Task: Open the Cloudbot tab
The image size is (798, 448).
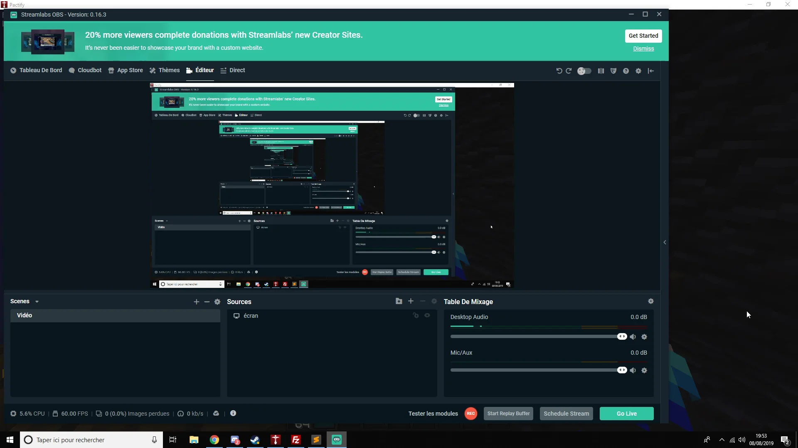Action: [x=85, y=71]
